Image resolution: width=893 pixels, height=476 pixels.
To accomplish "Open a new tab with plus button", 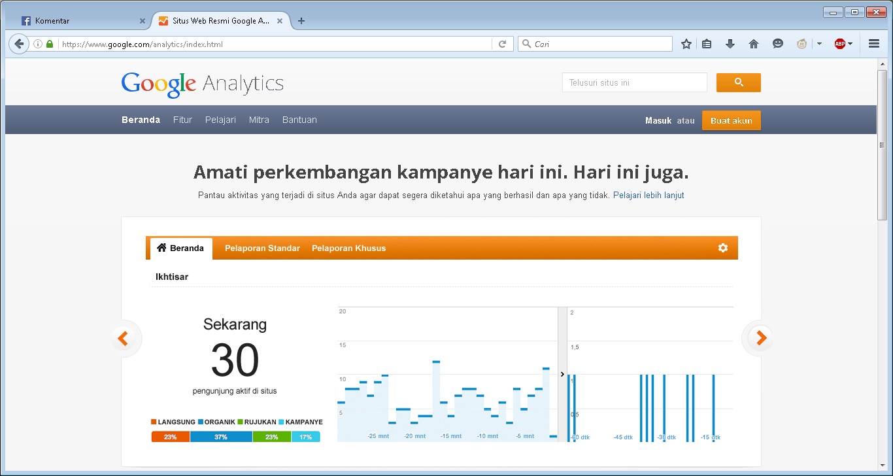I will [x=301, y=21].
